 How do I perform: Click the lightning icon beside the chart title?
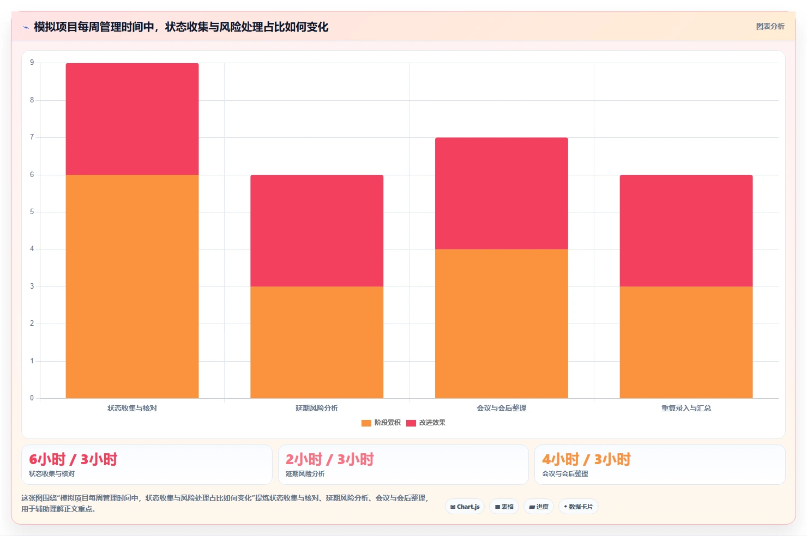tap(26, 27)
